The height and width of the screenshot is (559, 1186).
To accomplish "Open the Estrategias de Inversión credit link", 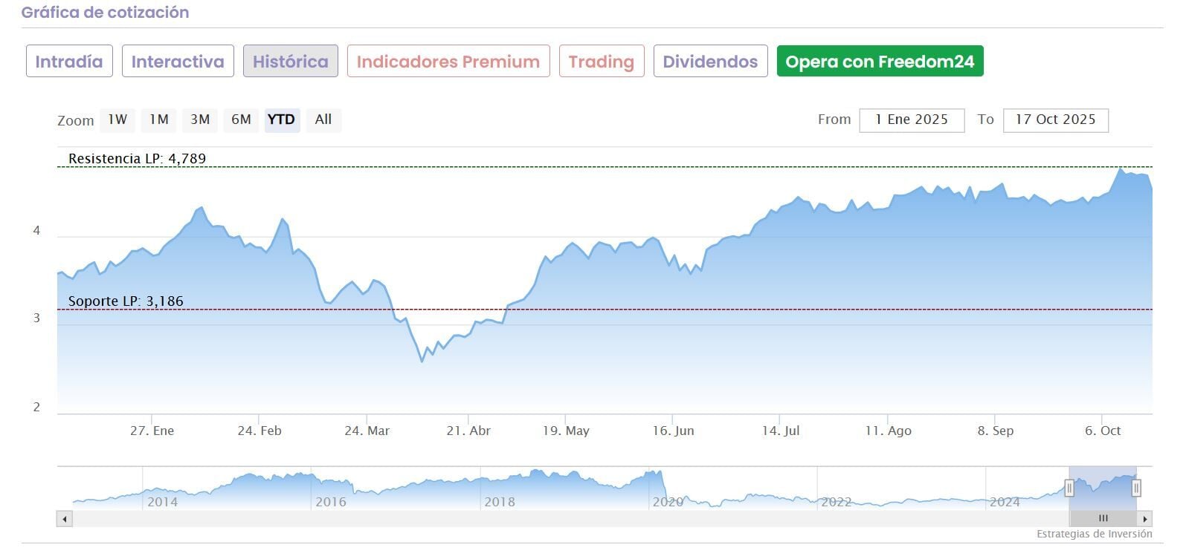I will coord(1094,534).
